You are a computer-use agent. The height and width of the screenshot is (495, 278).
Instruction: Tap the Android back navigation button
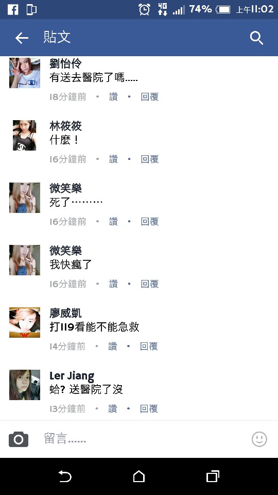[x=65, y=476]
